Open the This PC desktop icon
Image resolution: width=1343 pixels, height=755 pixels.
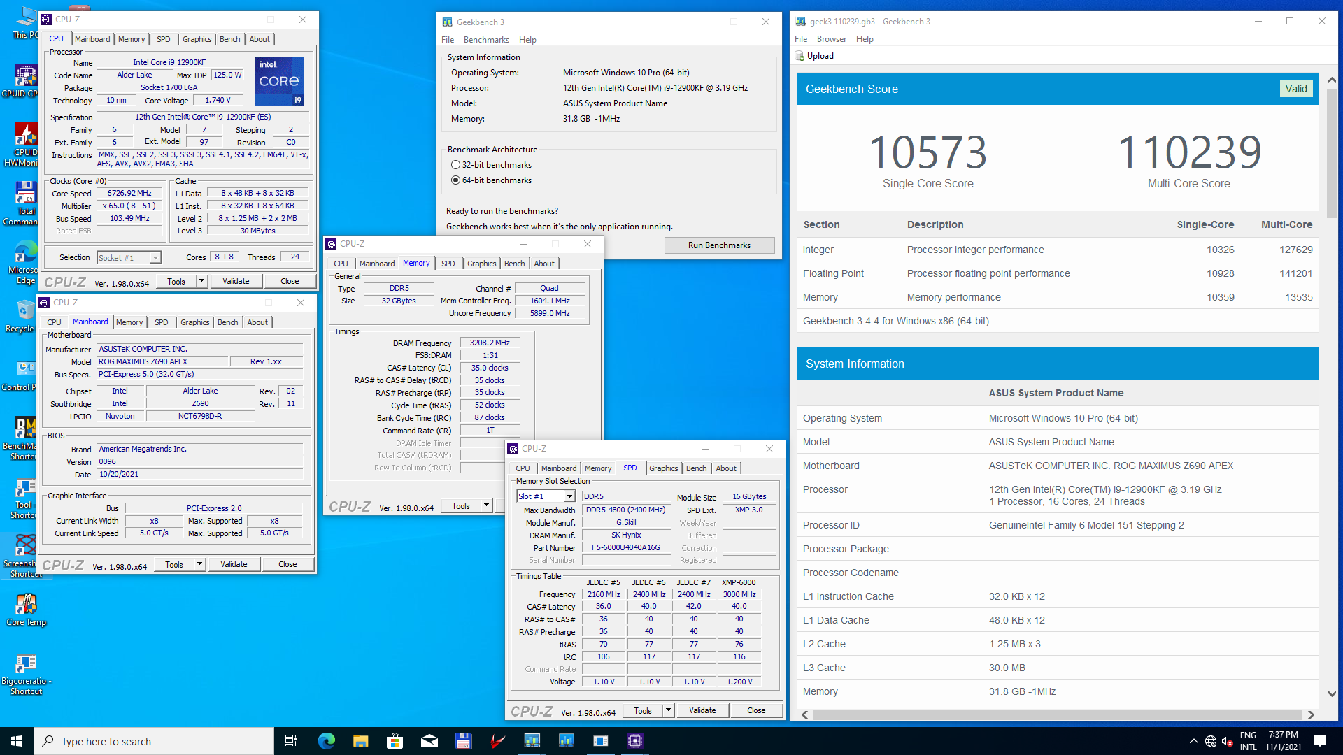tap(25, 22)
